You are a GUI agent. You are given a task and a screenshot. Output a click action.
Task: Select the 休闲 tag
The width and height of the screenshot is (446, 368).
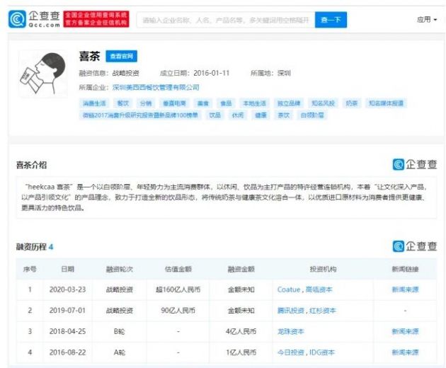pos(238,115)
